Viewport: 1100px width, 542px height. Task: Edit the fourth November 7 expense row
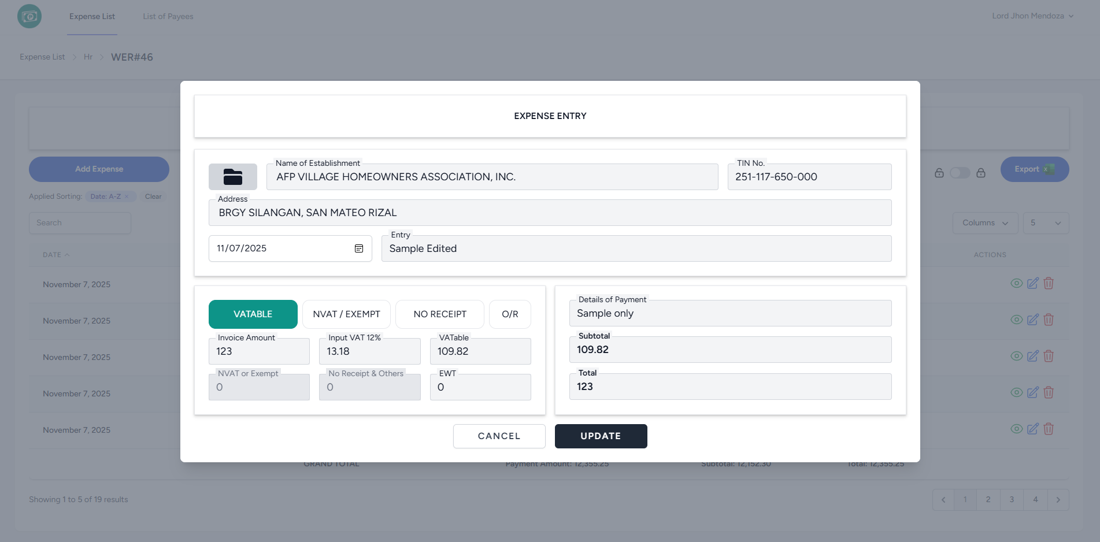(x=1033, y=392)
